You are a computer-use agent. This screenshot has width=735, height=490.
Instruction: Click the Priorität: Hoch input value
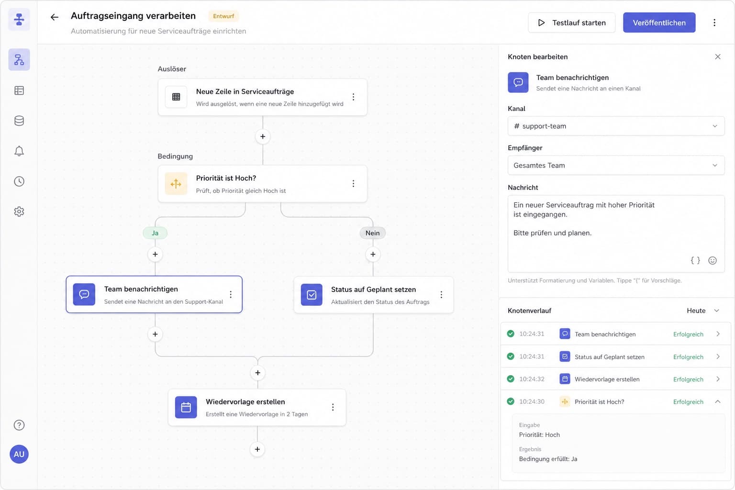539,434
